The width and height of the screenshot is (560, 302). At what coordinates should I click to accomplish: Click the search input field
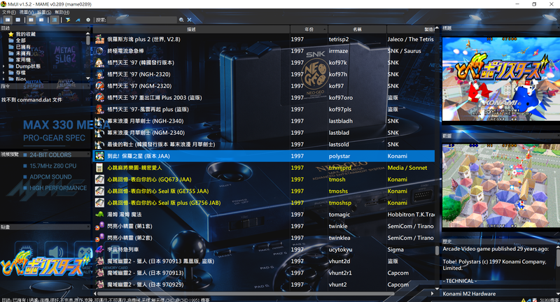pos(142,20)
